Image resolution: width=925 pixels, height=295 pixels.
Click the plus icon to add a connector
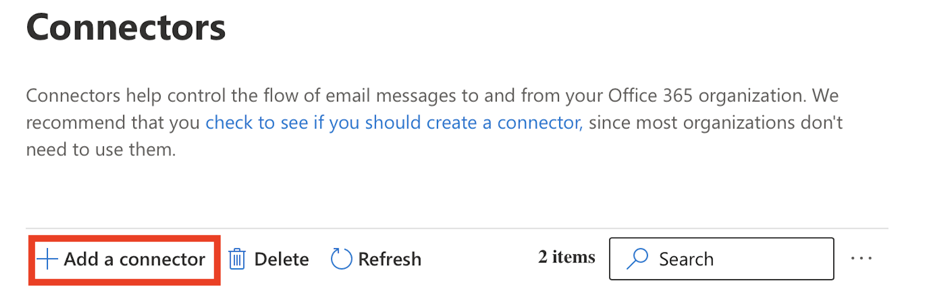tap(47, 259)
